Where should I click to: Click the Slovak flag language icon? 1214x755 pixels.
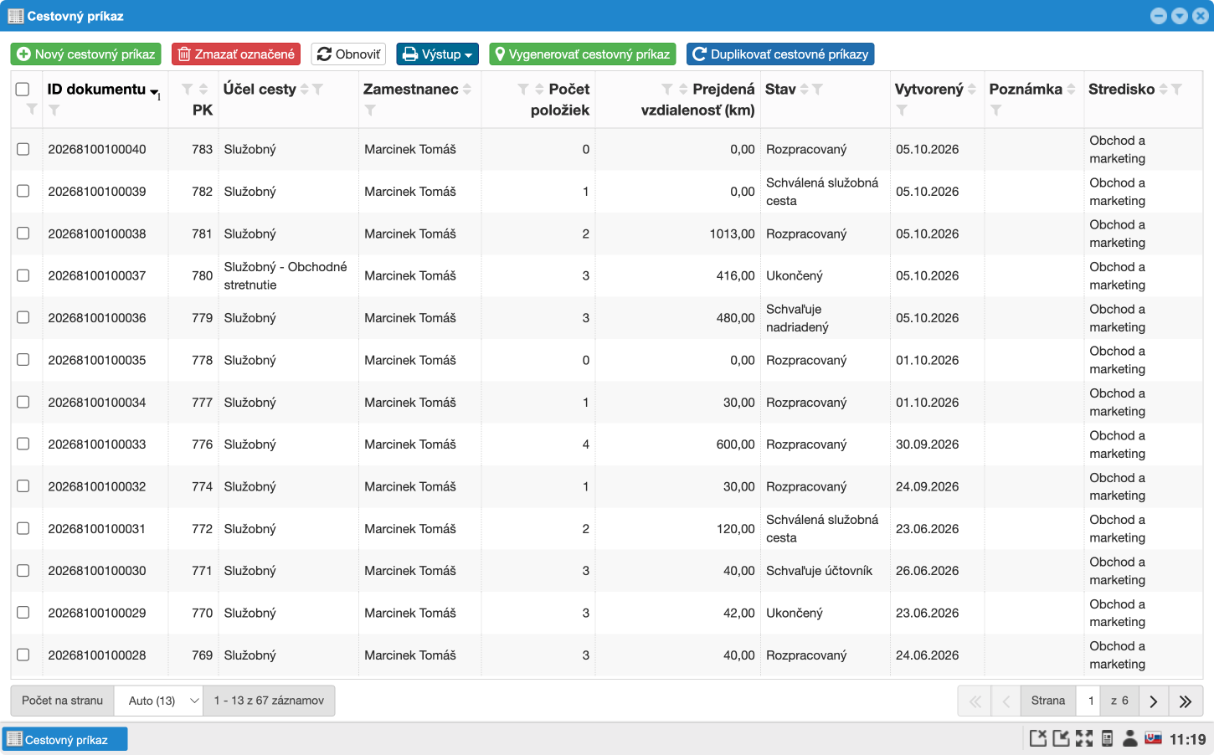[x=1154, y=738]
